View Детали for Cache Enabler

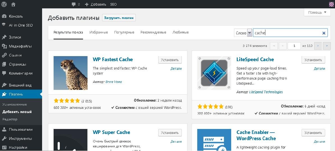(320, 142)
